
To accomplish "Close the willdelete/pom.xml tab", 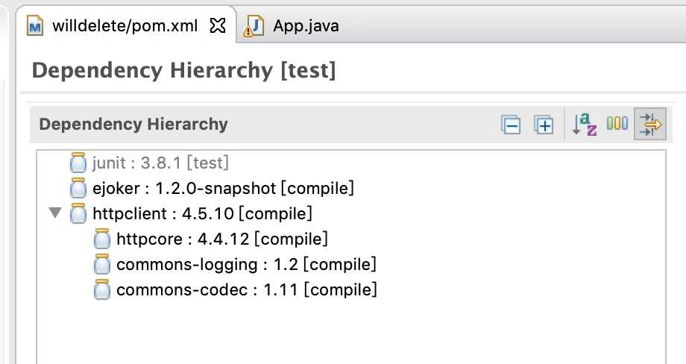I will click(x=218, y=26).
